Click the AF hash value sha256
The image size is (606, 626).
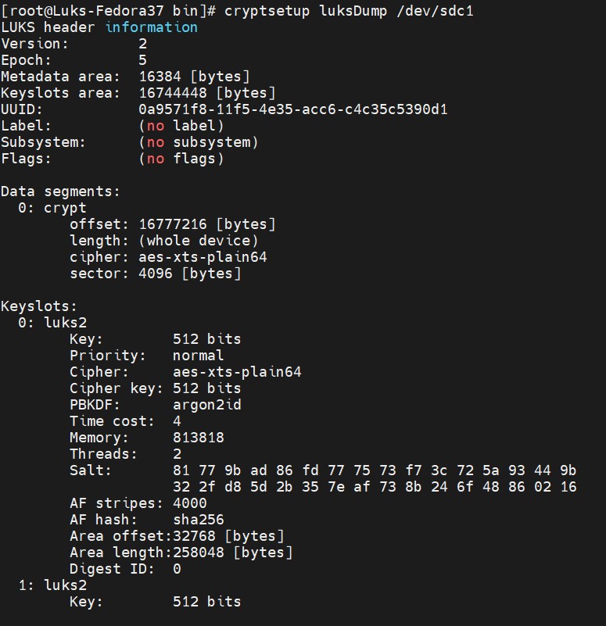tap(199, 520)
